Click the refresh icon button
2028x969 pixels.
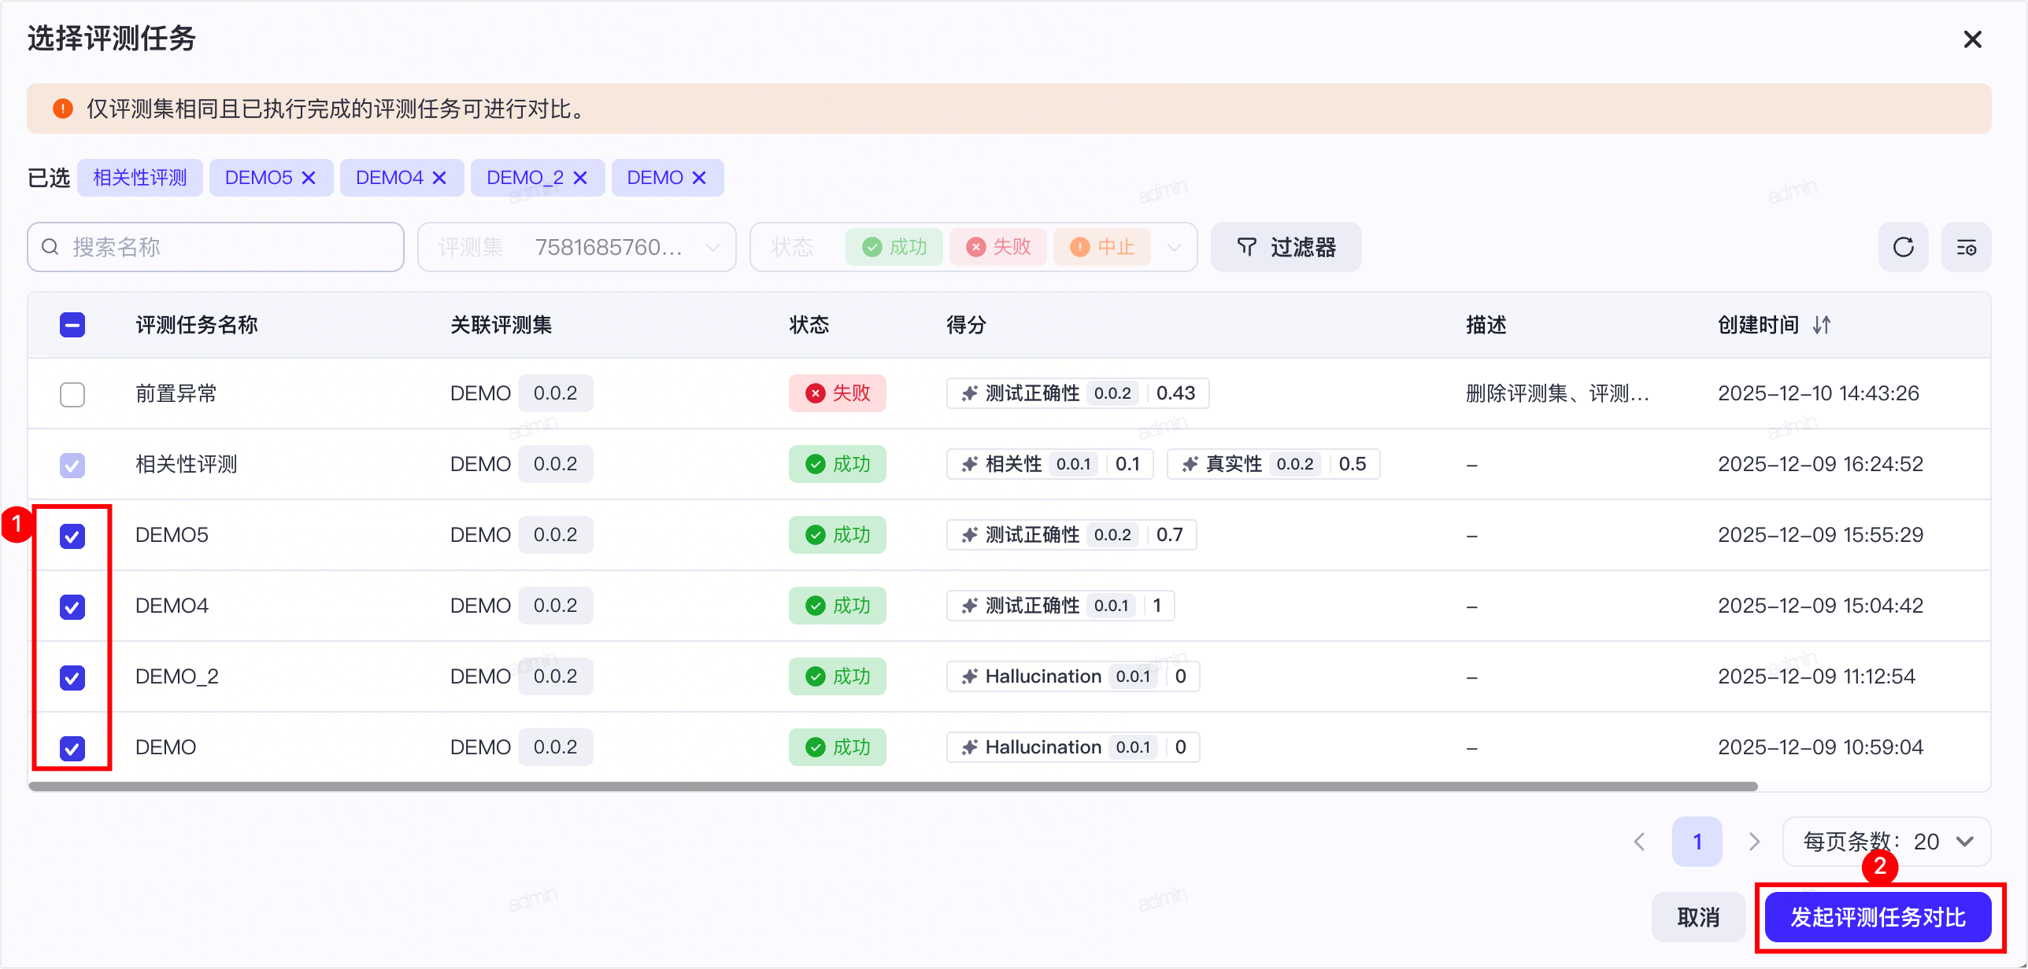pos(1903,247)
